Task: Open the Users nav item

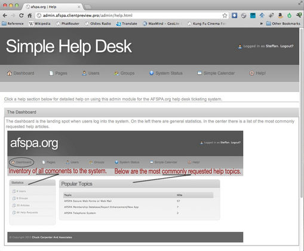Action: click(x=91, y=73)
